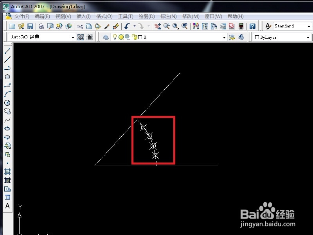The image size is (313, 235).
Task: Click Make Object's Layer Current
Action: point(232,37)
